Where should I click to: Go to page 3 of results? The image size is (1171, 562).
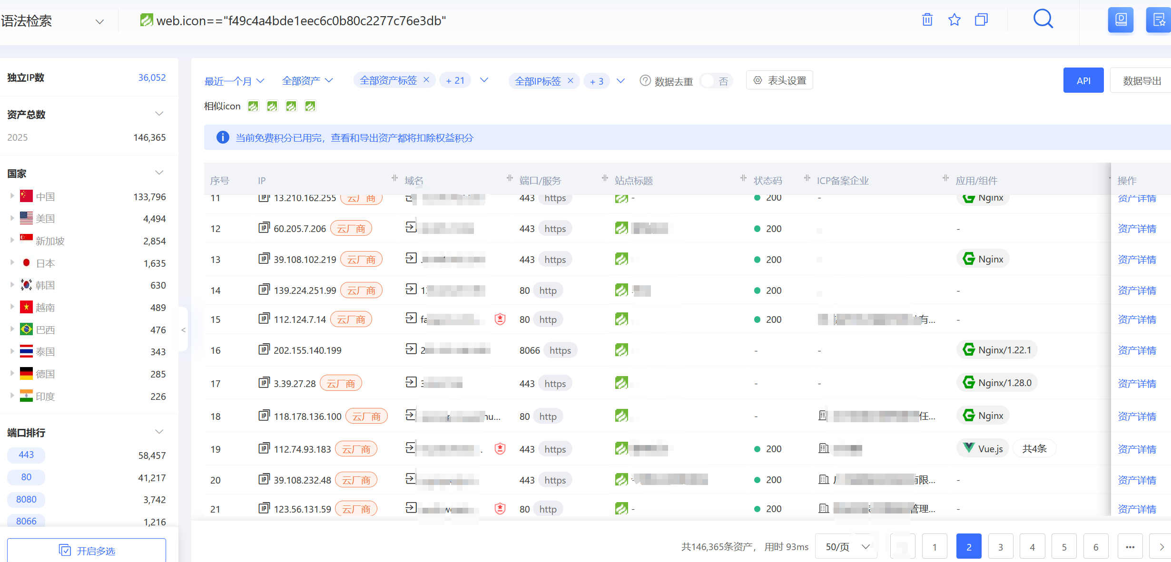(1000, 547)
